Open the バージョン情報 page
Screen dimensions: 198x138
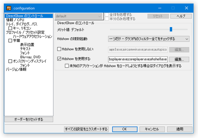click(16, 69)
